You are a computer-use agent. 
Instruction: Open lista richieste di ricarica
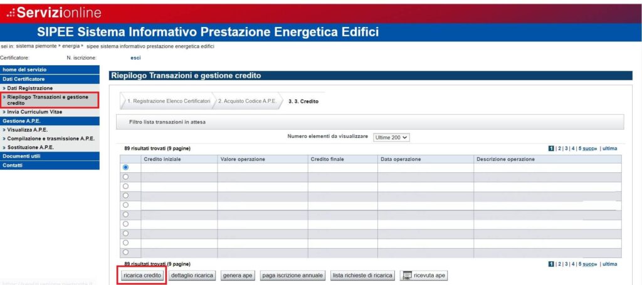[x=363, y=276]
